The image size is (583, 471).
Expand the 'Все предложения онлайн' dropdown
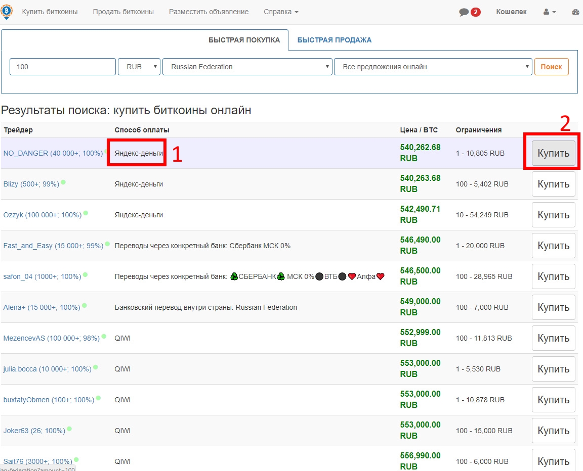tap(433, 67)
